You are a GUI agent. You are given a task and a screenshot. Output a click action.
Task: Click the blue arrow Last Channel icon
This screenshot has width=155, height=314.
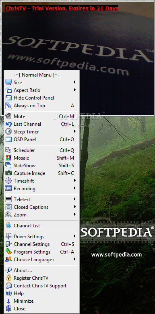tap(8, 124)
